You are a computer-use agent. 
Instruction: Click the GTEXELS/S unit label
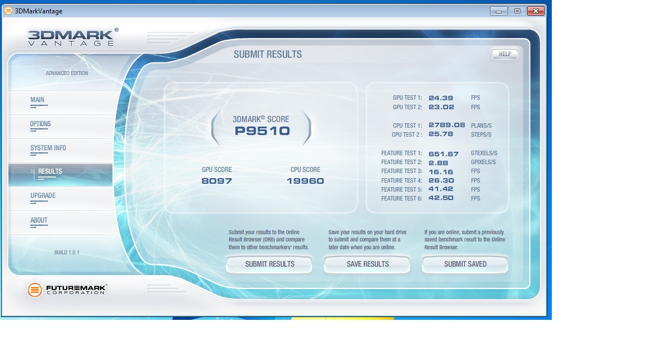(484, 153)
